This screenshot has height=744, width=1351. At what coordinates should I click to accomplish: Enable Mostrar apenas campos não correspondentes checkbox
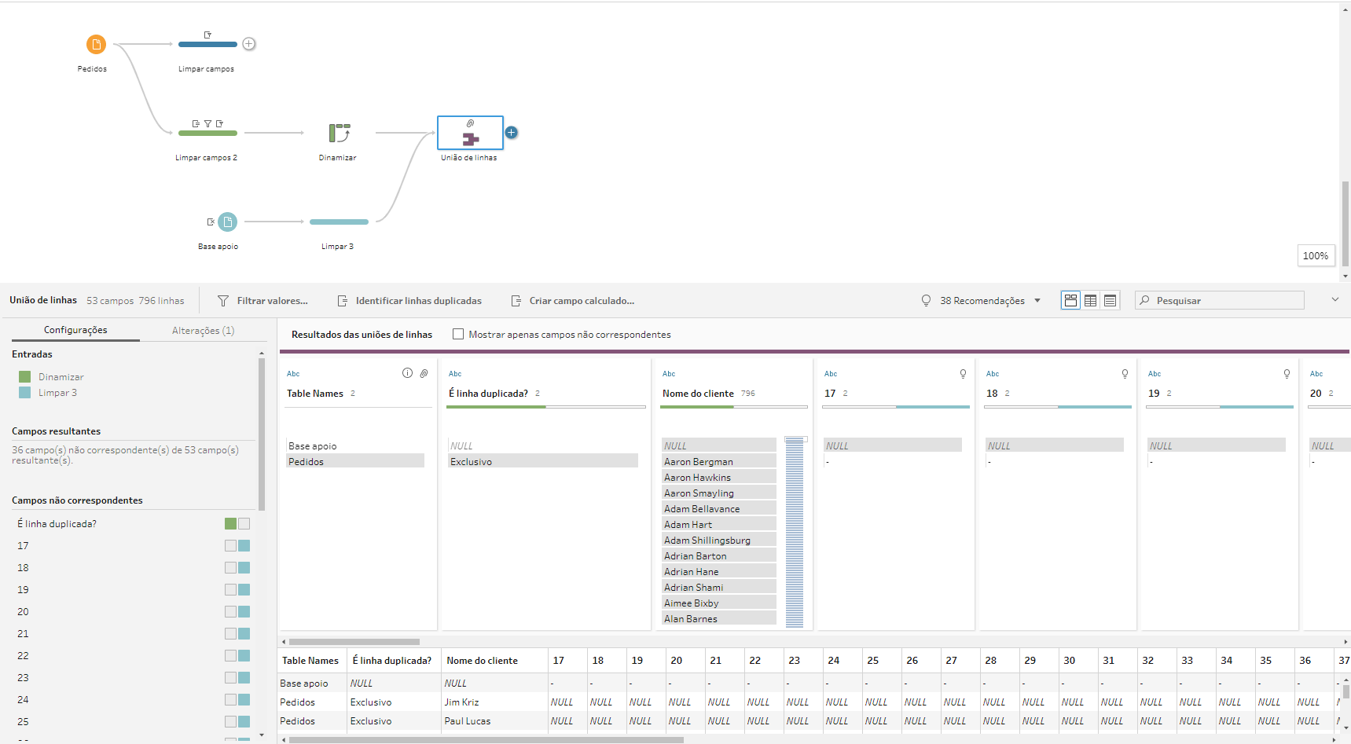tap(458, 335)
